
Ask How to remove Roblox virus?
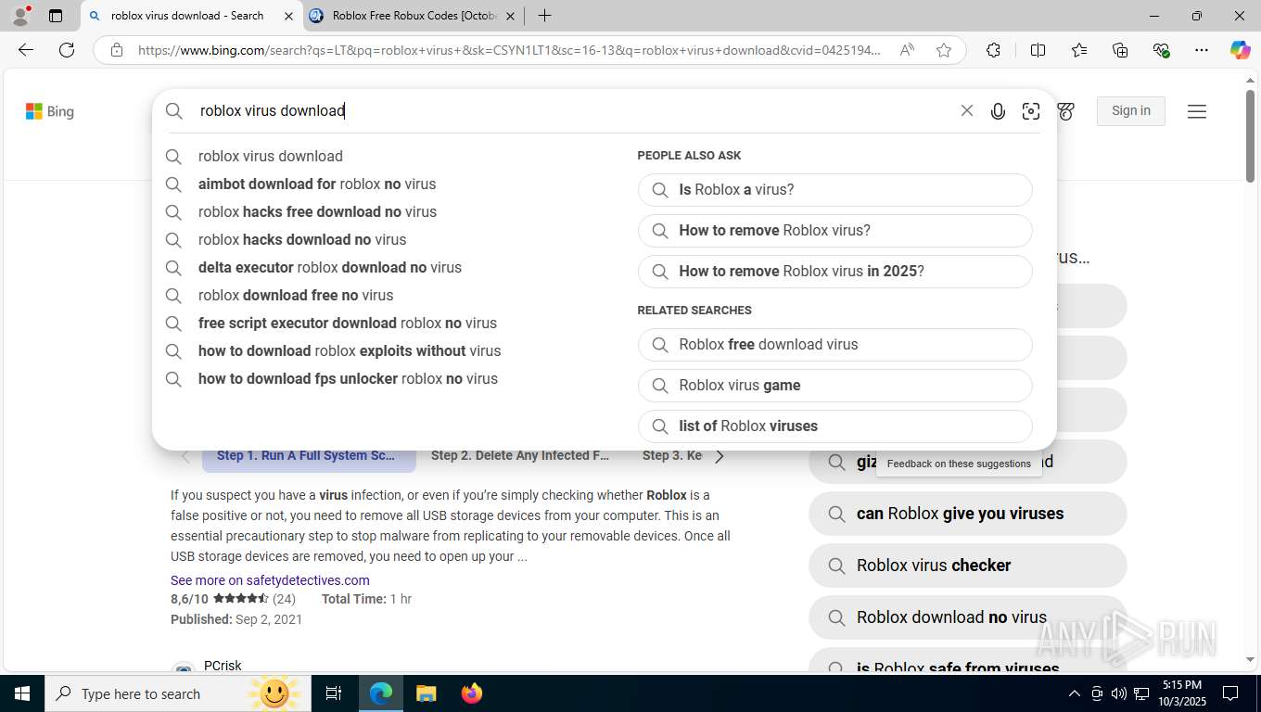pos(834,231)
